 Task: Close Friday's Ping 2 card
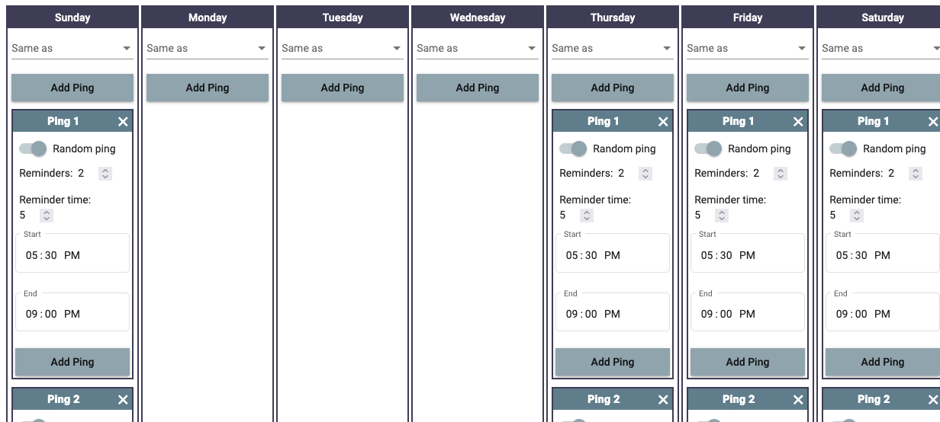[x=798, y=400]
